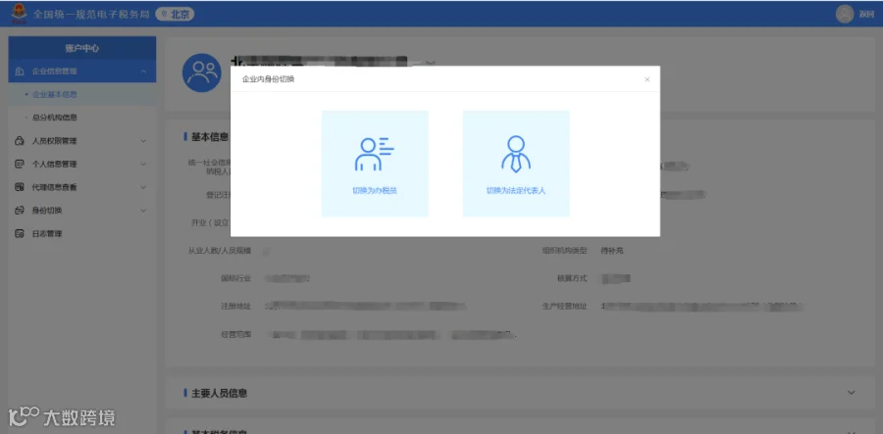Close the 企业内身份切换 dialog
This screenshot has height=434, width=883.
(648, 79)
